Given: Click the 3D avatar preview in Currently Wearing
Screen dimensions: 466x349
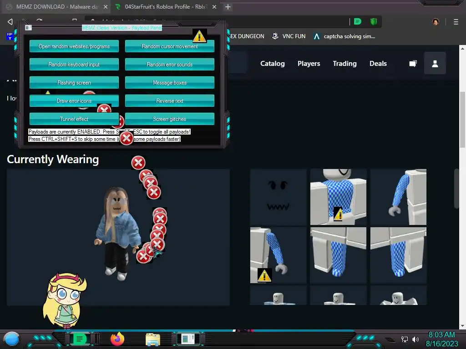Looking at the screenshot, I should [118, 237].
